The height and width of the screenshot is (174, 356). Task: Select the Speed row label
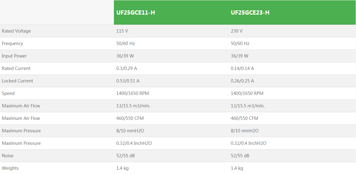tap(8, 93)
